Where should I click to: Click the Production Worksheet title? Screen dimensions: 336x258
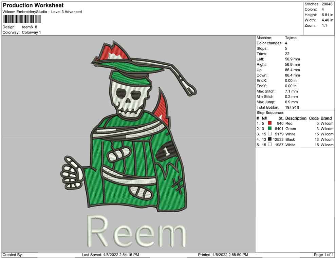[x=33, y=5]
